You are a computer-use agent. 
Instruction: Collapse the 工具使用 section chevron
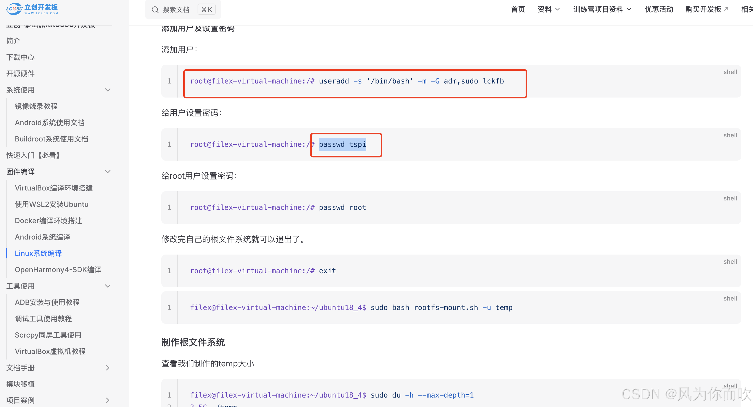coord(107,286)
